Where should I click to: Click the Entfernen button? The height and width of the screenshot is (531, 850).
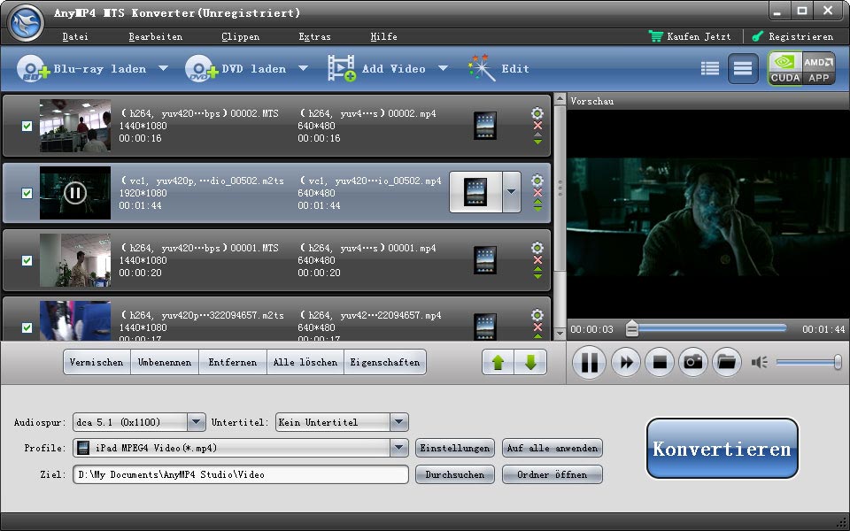[x=233, y=362]
